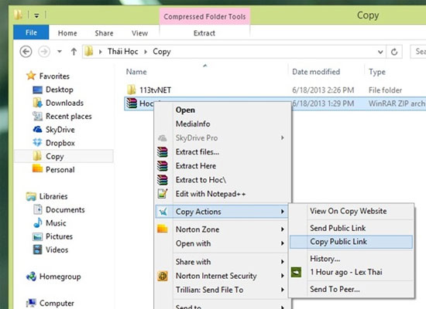Image resolution: width=426 pixels, height=309 pixels.
Task: Switch to the View ribbon tab
Action: [x=140, y=33]
